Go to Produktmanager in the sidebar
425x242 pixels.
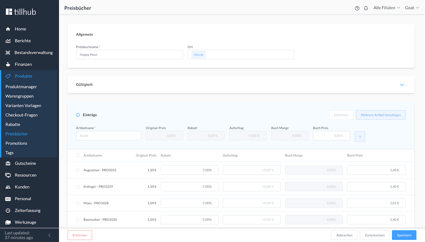click(x=21, y=87)
